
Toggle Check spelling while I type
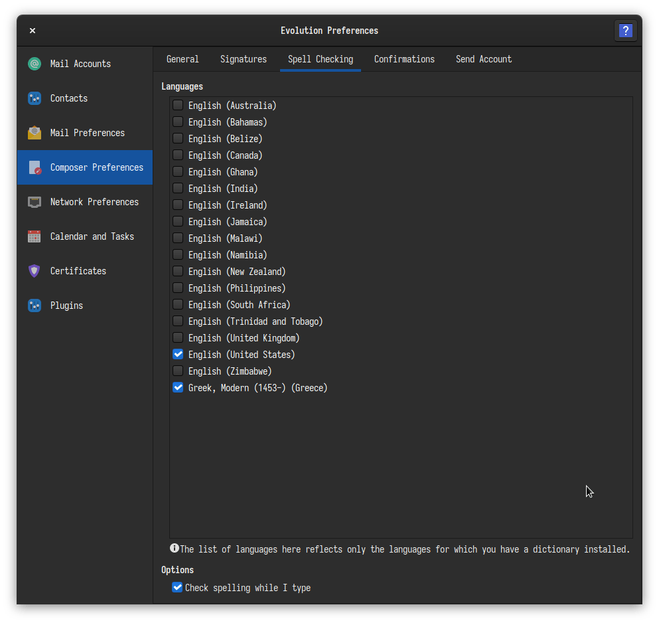pos(177,587)
